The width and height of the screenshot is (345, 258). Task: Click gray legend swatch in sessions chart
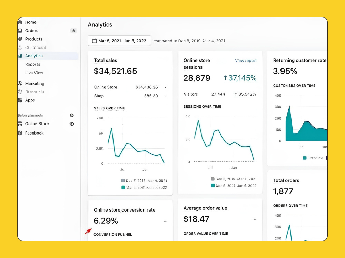(213, 179)
